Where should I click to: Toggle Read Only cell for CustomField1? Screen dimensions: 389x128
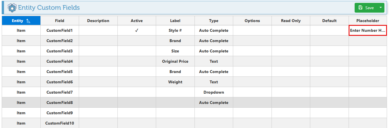coord(291,30)
